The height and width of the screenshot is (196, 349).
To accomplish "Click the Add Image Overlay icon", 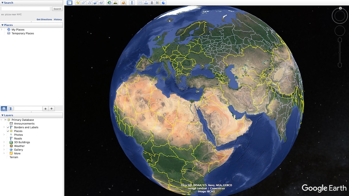I will (95, 3).
